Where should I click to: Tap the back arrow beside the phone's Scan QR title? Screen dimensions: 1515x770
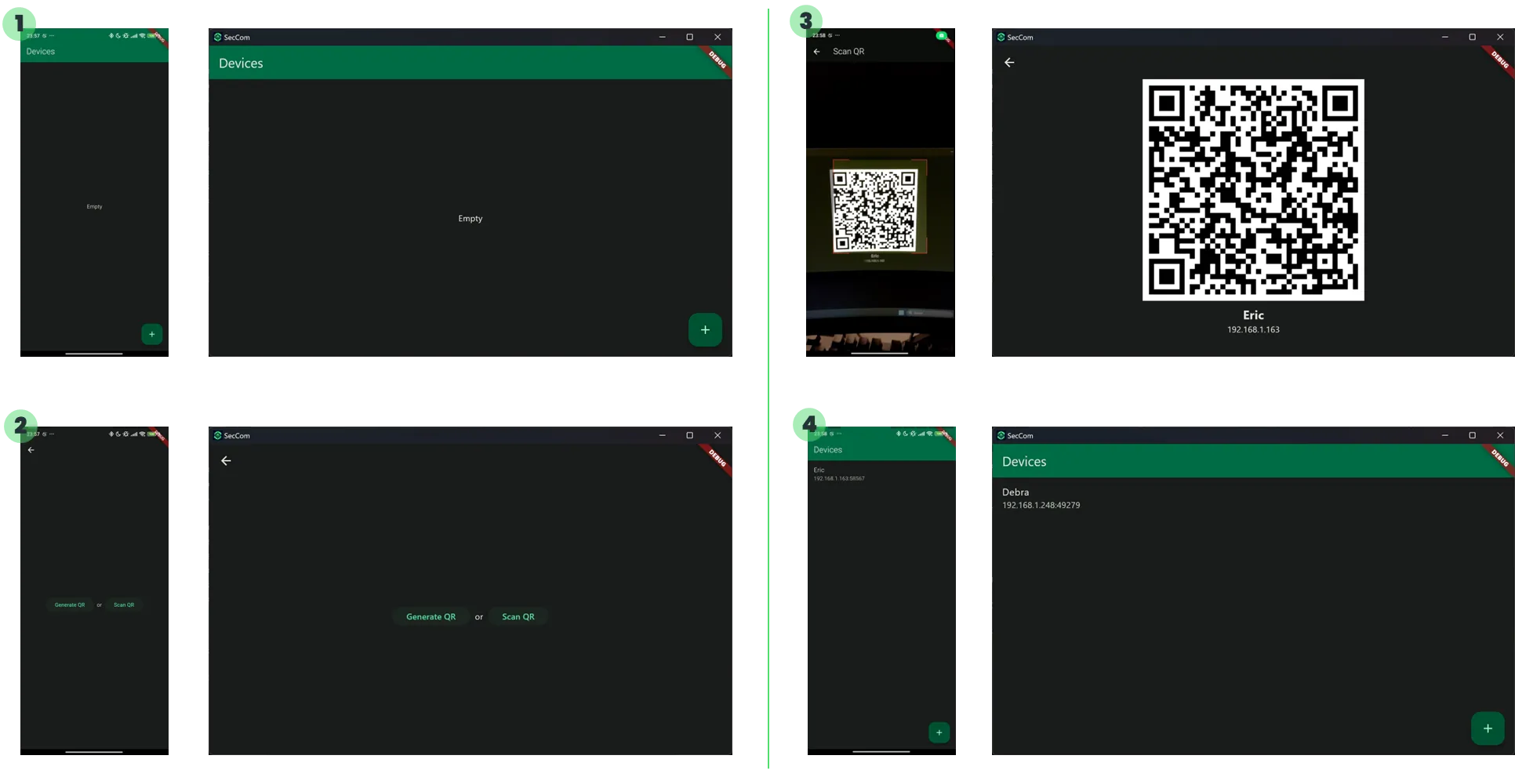tap(817, 52)
